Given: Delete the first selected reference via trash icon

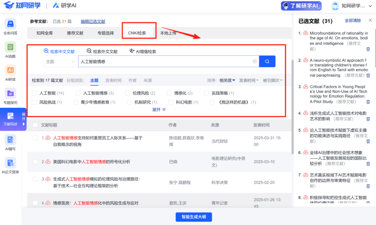Looking at the screenshot, I should (x=368, y=49).
